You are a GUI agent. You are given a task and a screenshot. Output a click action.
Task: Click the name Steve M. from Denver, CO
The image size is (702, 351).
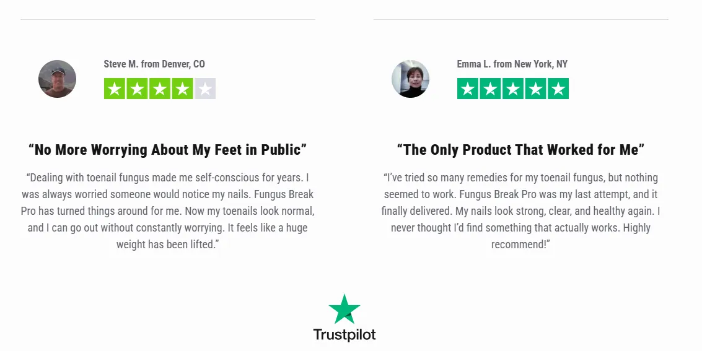tap(154, 64)
